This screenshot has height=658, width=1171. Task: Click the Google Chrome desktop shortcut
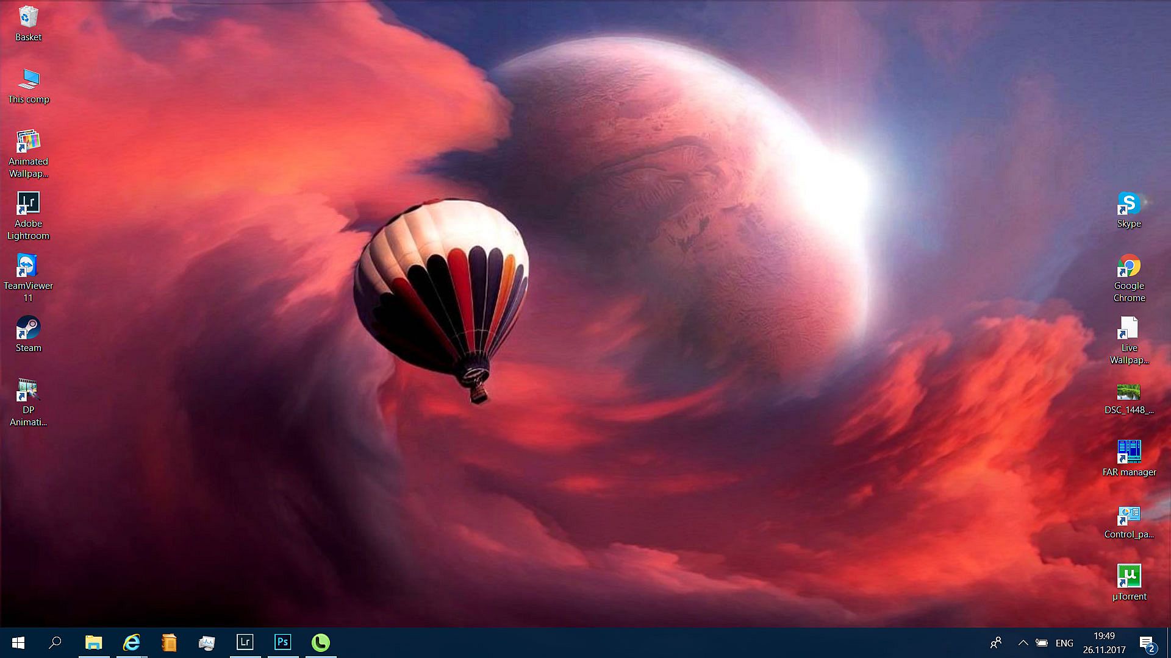[1129, 266]
